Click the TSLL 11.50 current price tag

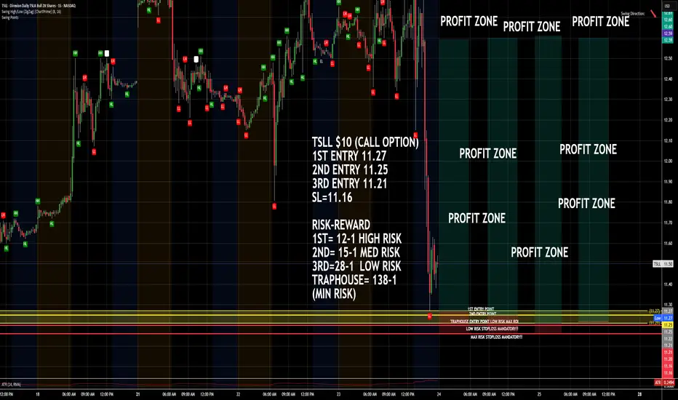(663, 264)
